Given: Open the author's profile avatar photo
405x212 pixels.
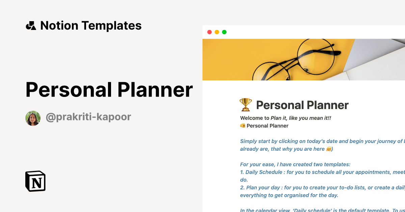Looking at the screenshot, I should [33, 118].
